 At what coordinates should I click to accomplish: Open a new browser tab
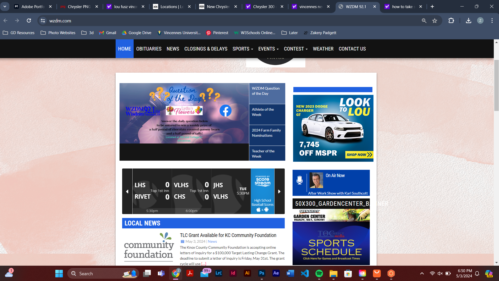click(x=432, y=7)
